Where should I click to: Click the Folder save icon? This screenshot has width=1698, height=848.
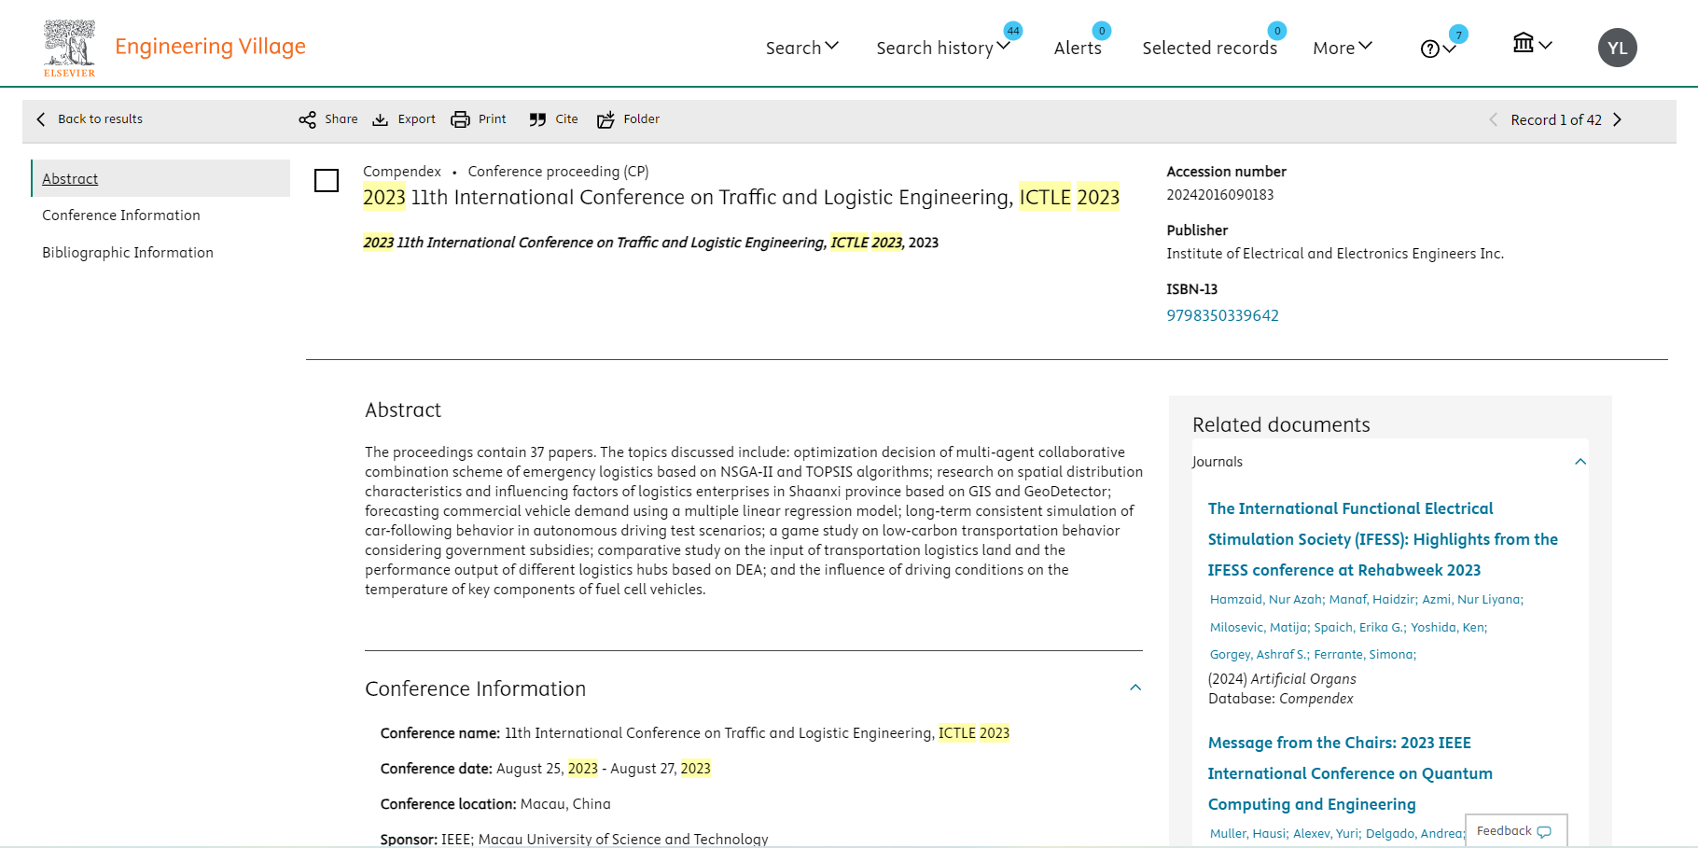605,119
